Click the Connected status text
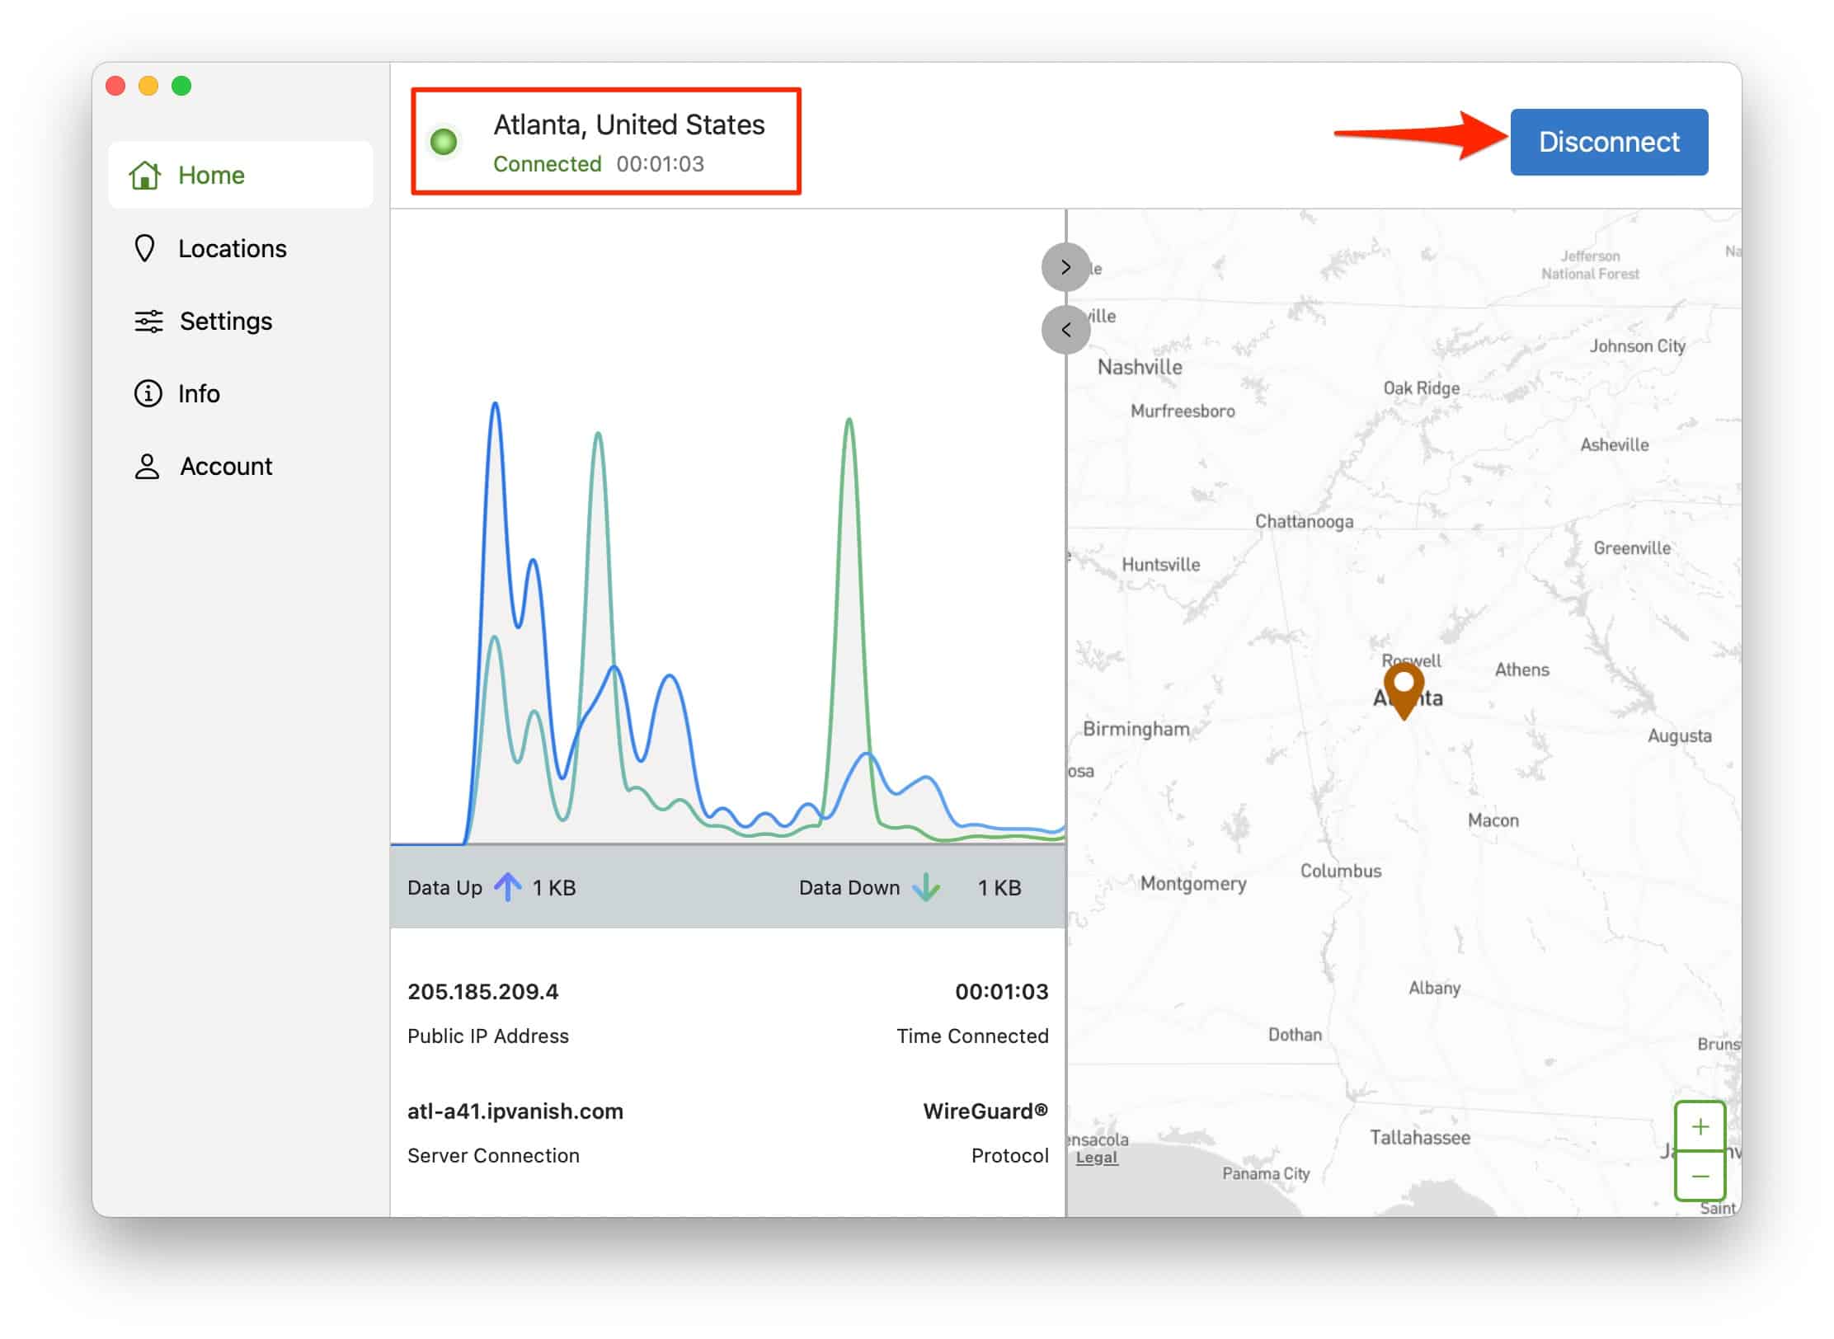Screen dimensions: 1834x1339 [x=548, y=164]
